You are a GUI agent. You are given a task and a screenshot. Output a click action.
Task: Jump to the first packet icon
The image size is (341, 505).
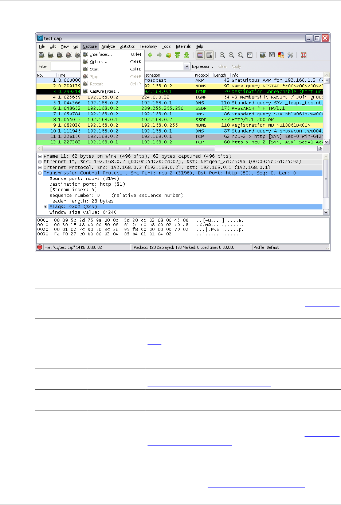pyautogui.click(x=177, y=55)
